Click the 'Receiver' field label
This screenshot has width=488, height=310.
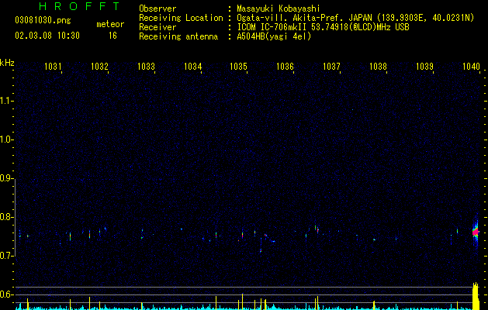tap(157, 27)
